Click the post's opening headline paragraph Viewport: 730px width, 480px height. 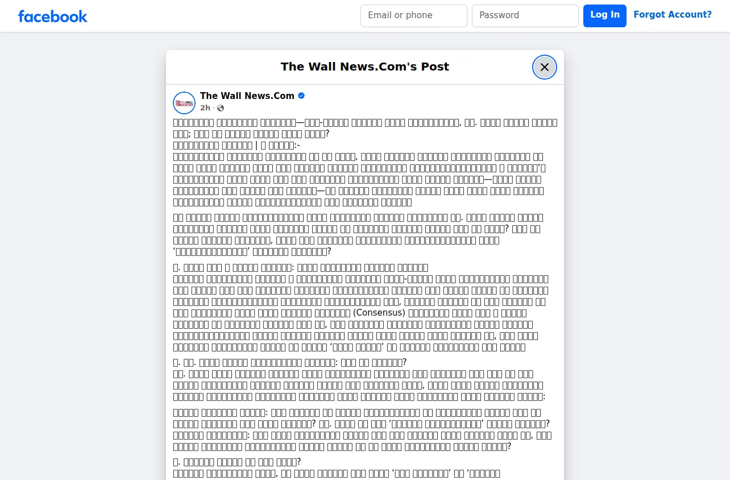(365, 128)
